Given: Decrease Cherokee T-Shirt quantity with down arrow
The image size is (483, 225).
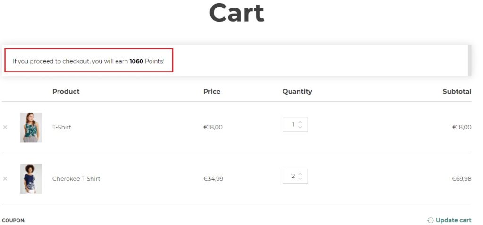Looking at the screenshot, I should pyautogui.click(x=300, y=178).
